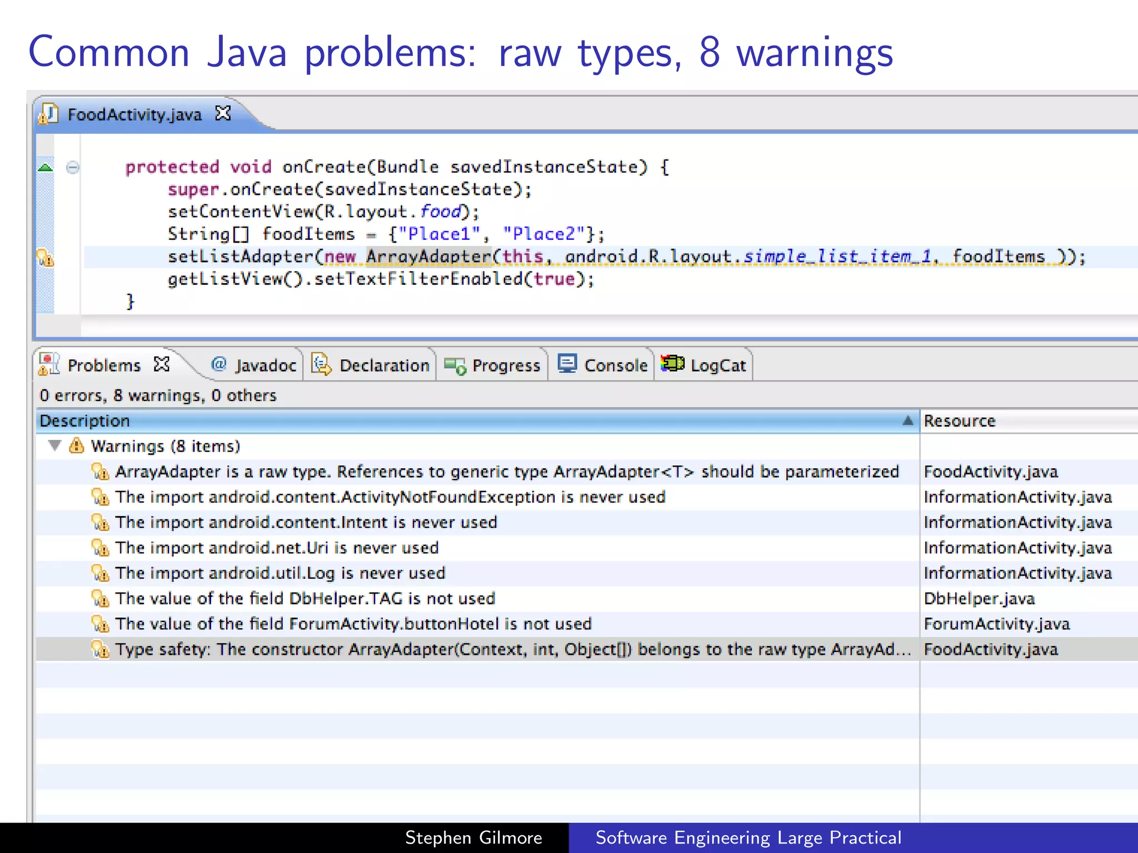Click ForumActivity.java in the Resource column
Image resolution: width=1138 pixels, height=853 pixels.
(997, 624)
